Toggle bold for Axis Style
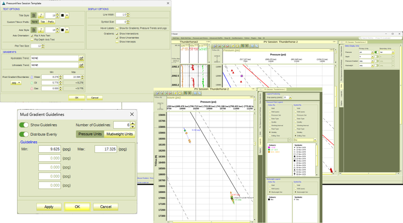 tap(34, 30)
